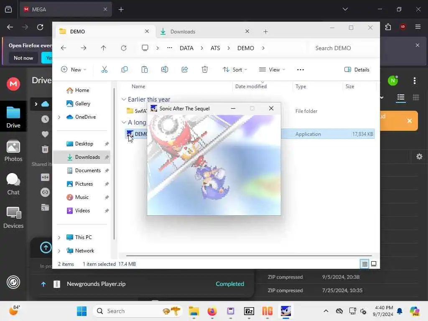Image resolution: width=428 pixels, height=321 pixels.
Task: Click Not now on Firefox prompt
Action: [x=23, y=58]
